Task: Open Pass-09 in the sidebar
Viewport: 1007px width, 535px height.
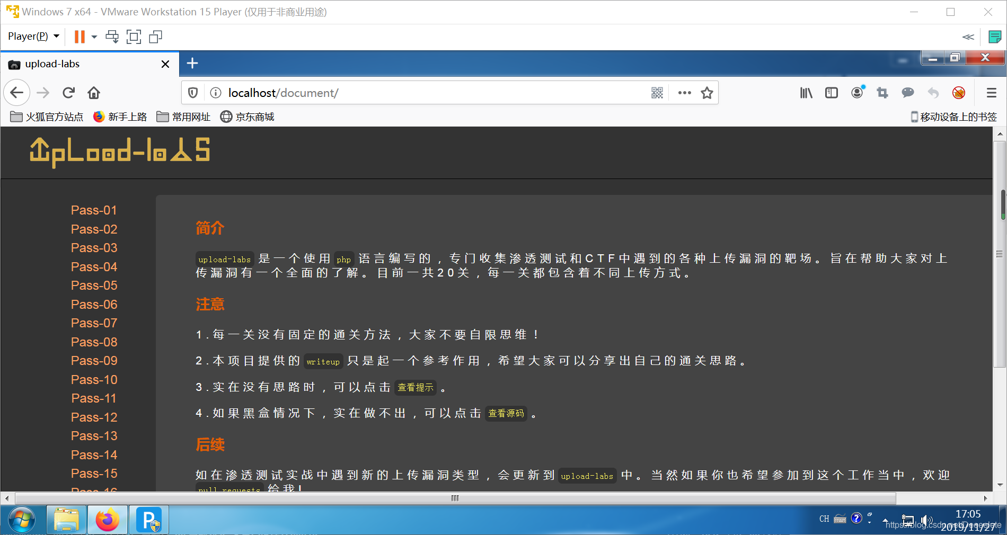Action: (94, 361)
